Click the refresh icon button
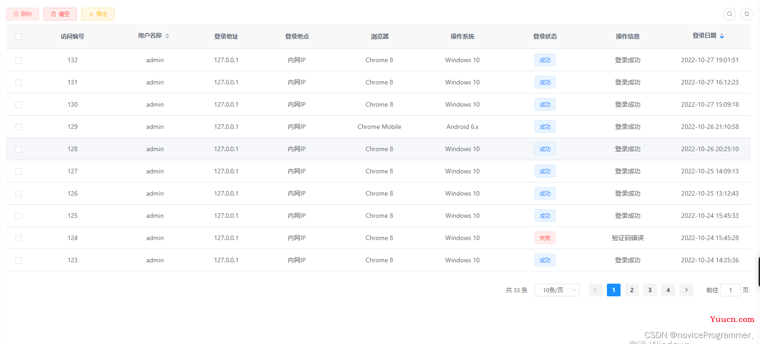Image resolution: width=760 pixels, height=344 pixels. coord(747,14)
